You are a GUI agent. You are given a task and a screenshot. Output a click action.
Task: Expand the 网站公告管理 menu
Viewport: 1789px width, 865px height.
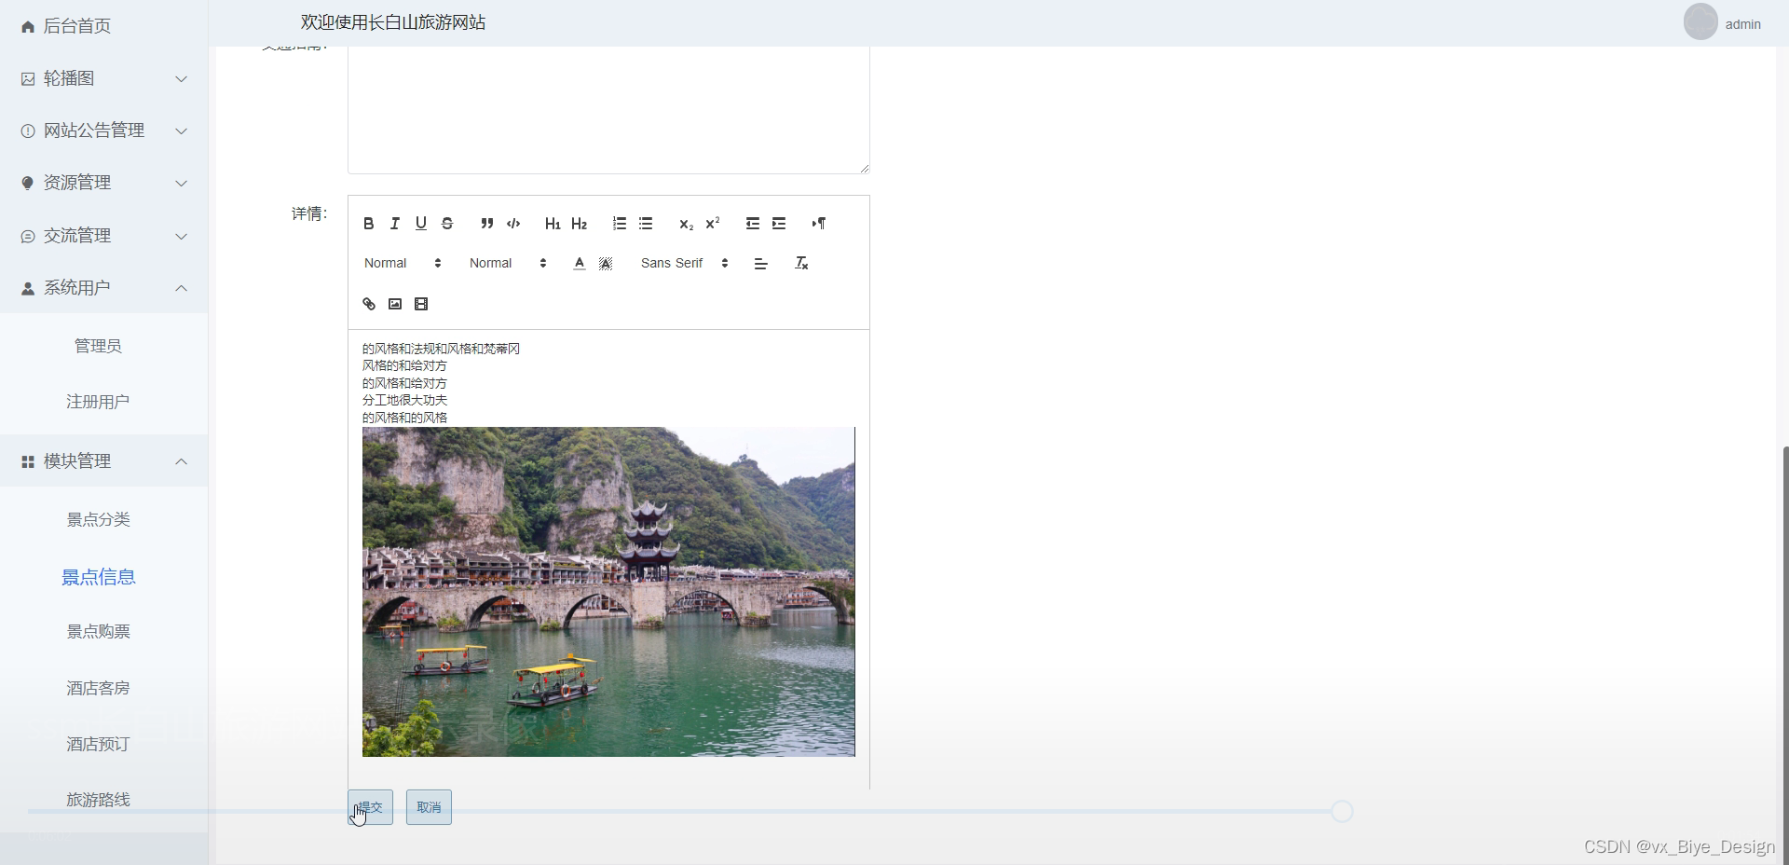[103, 130]
